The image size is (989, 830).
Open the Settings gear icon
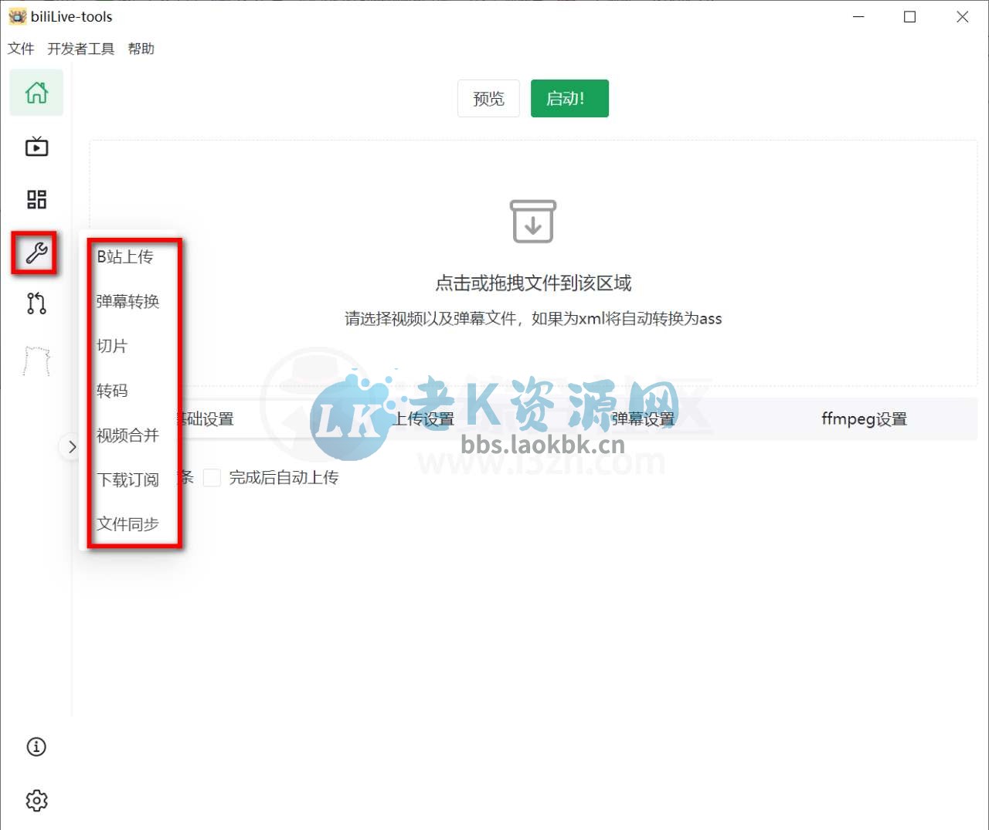(36, 801)
